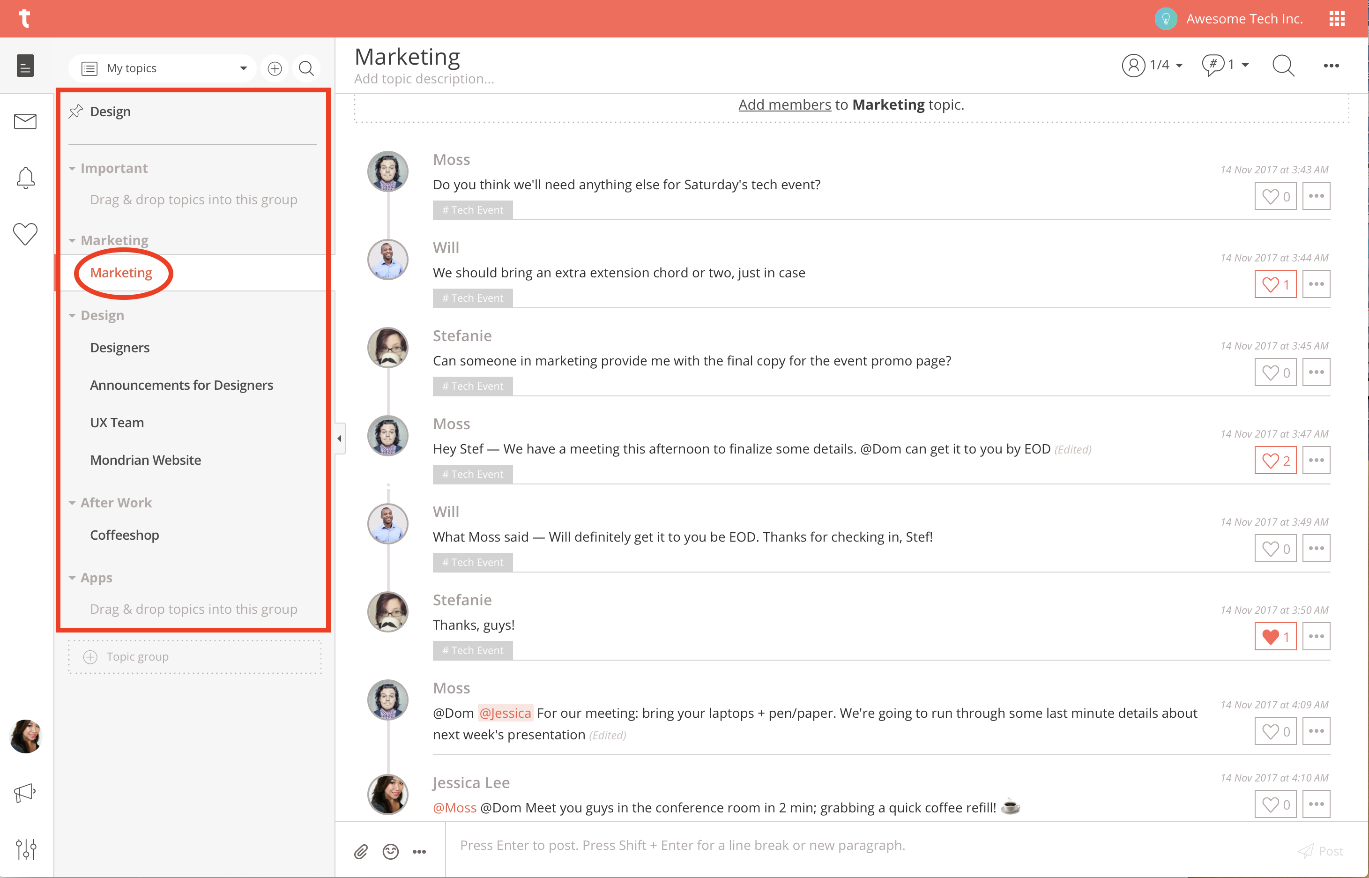1369x878 pixels.
Task: Open more options on Stefanie's 3:45 message
Action: 1316,372
